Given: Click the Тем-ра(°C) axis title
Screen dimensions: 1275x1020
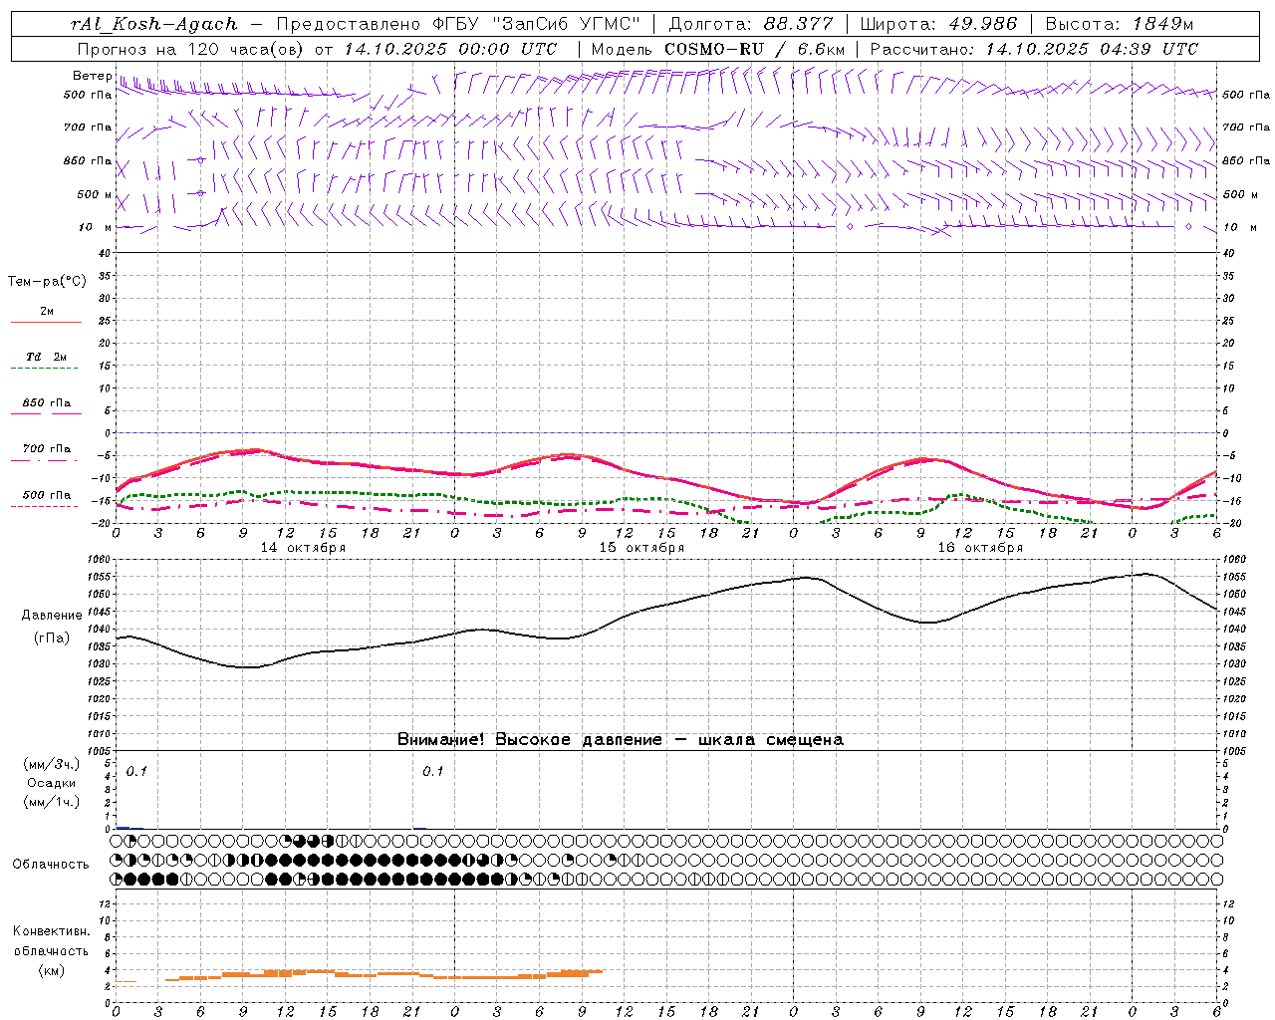Looking at the screenshot, I should point(47,281).
